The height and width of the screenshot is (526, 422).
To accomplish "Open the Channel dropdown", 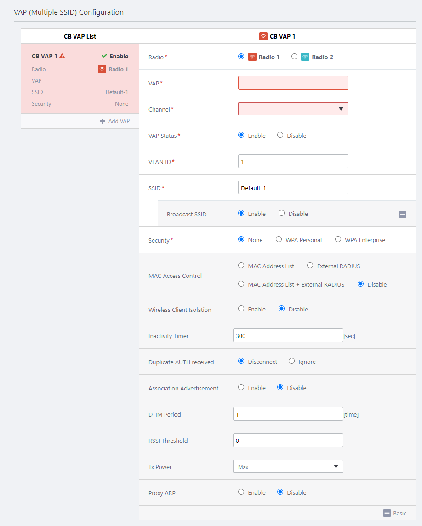I will pos(293,109).
